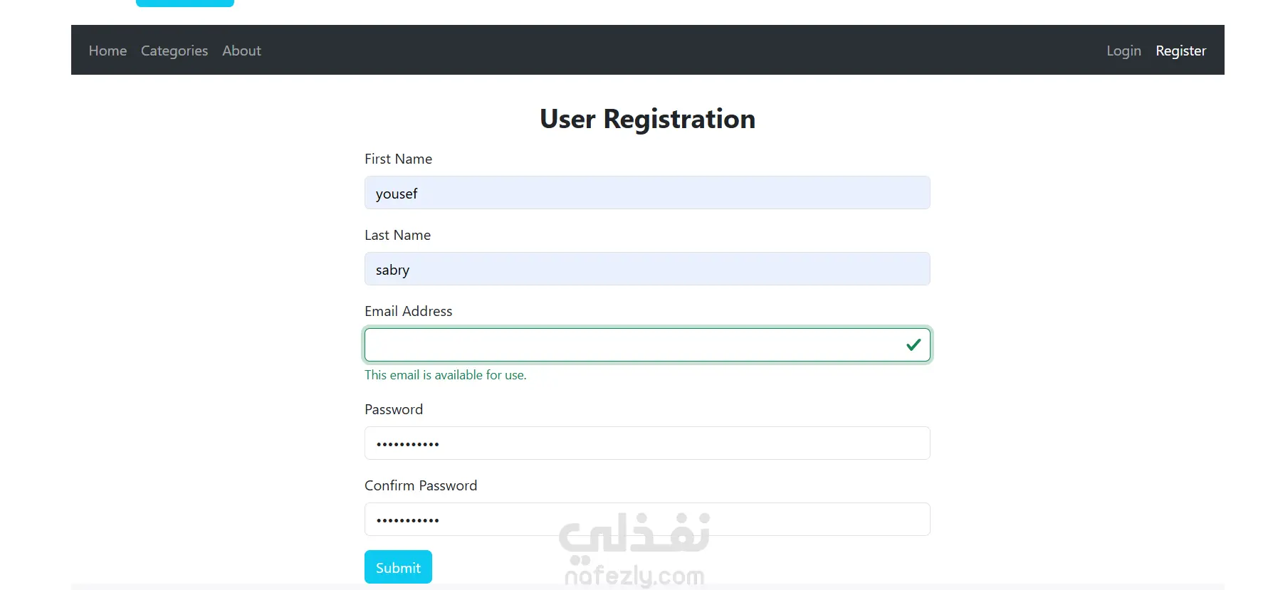The height and width of the screenshot is (590, 1268).
Task: Click the email available confirmation message
Action: click(445, 375)
